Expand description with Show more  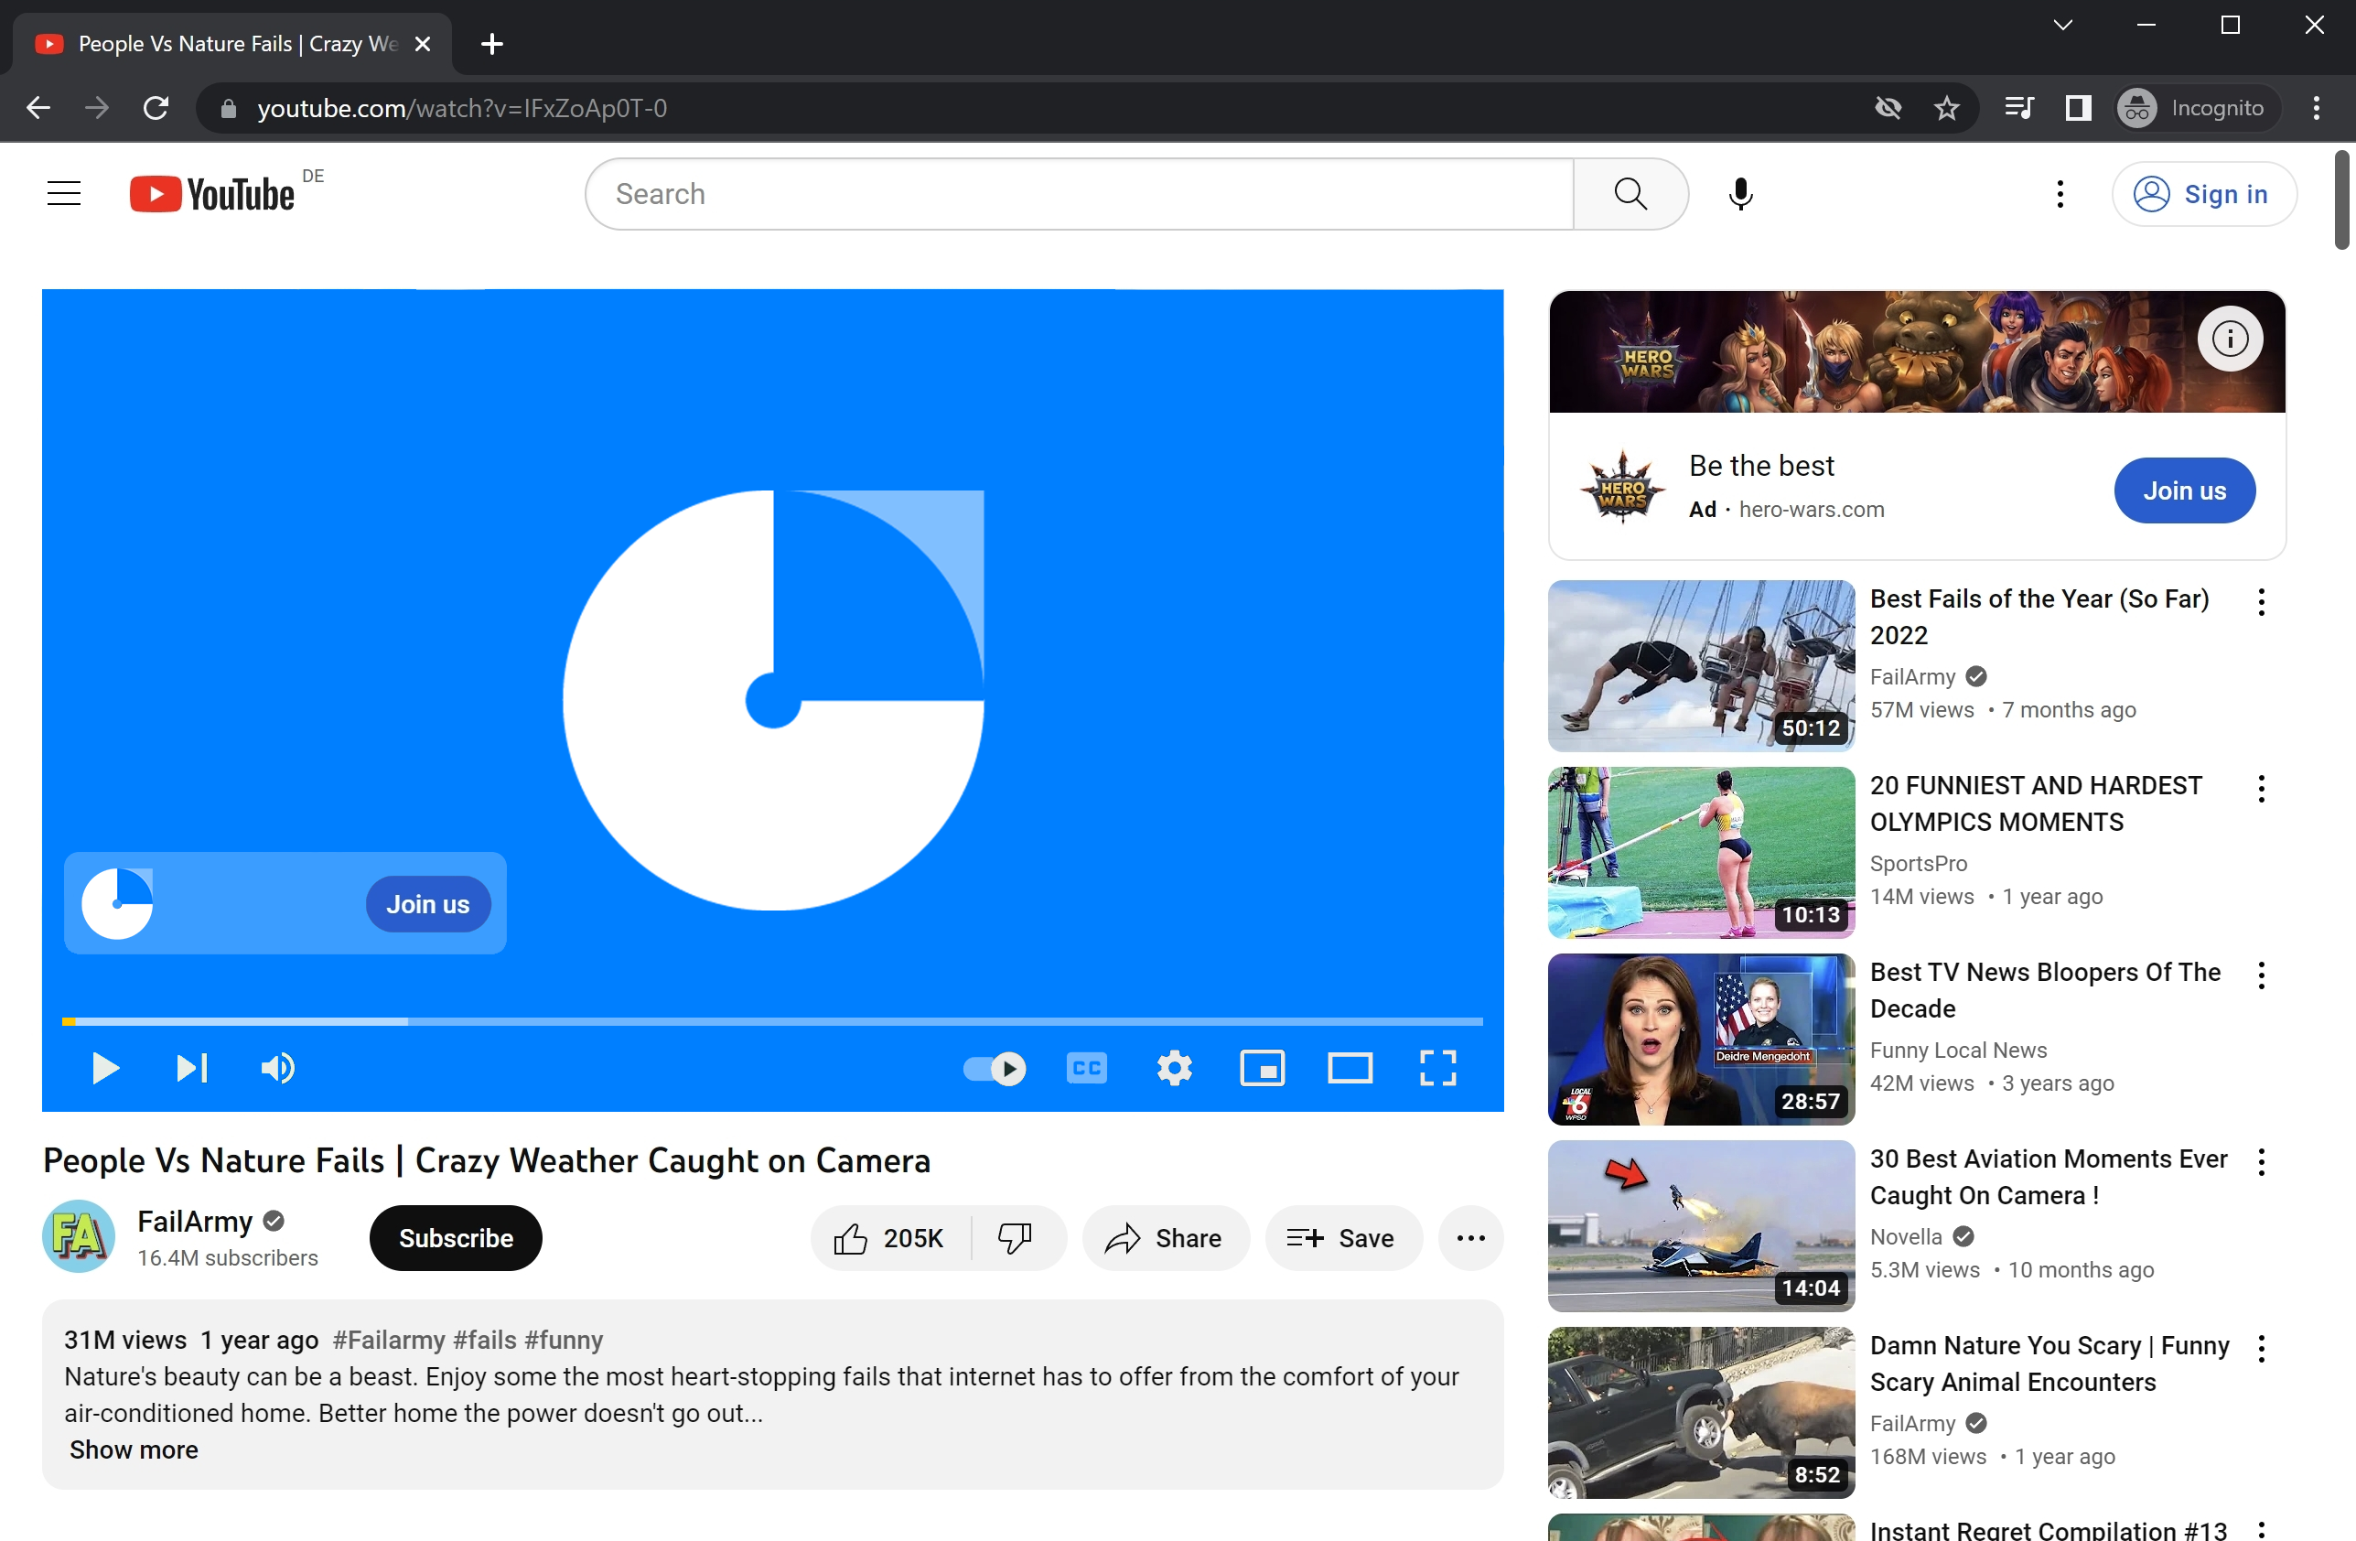[134, 1449]
